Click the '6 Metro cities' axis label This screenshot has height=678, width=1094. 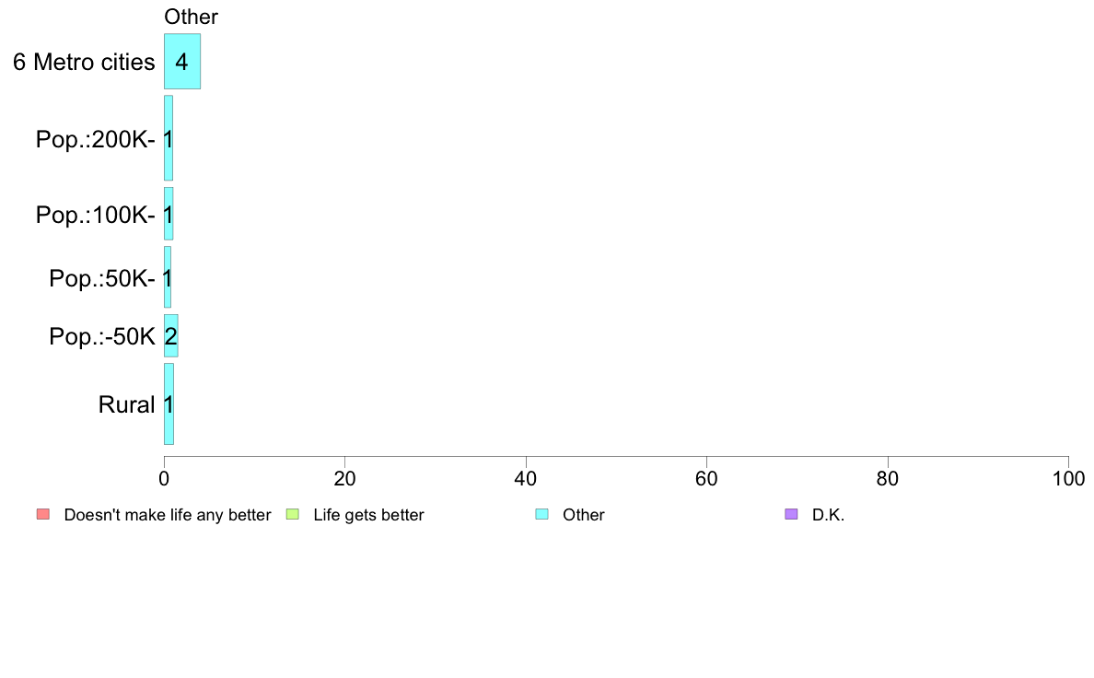[84, 62]
